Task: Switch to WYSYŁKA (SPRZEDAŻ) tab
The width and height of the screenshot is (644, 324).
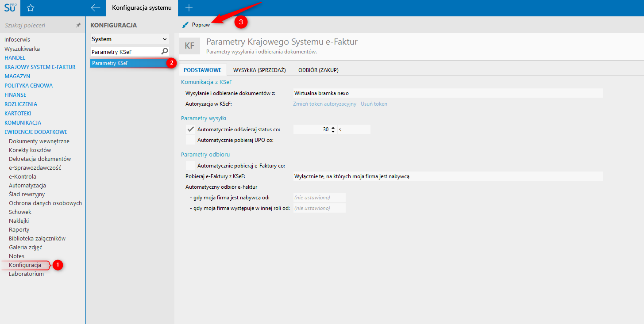Action: coord(259,70)
